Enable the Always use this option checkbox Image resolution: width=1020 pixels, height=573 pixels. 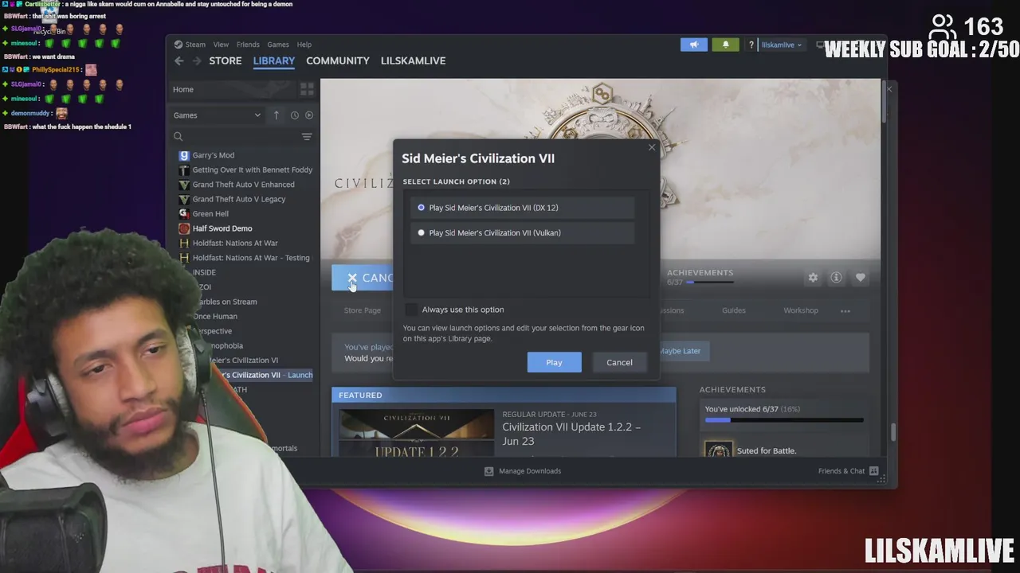pos(411,310)
